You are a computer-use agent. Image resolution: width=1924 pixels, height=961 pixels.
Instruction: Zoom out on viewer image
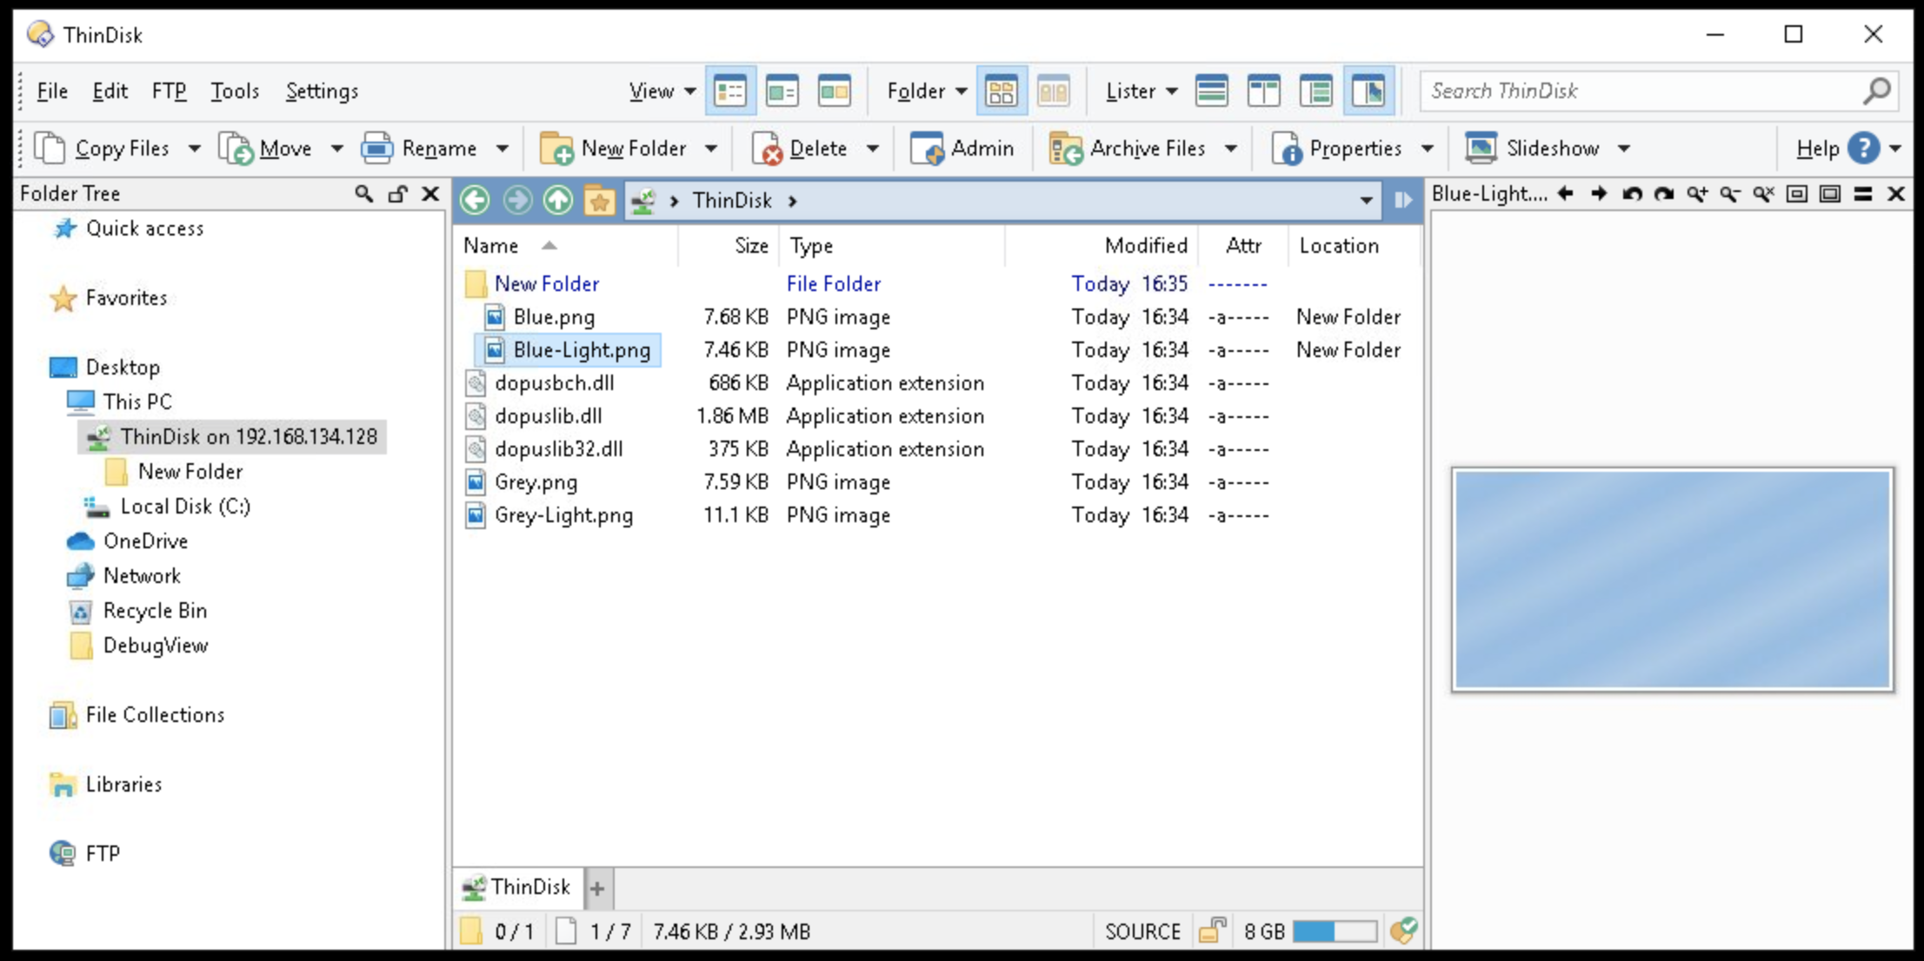coord(1731,194)
